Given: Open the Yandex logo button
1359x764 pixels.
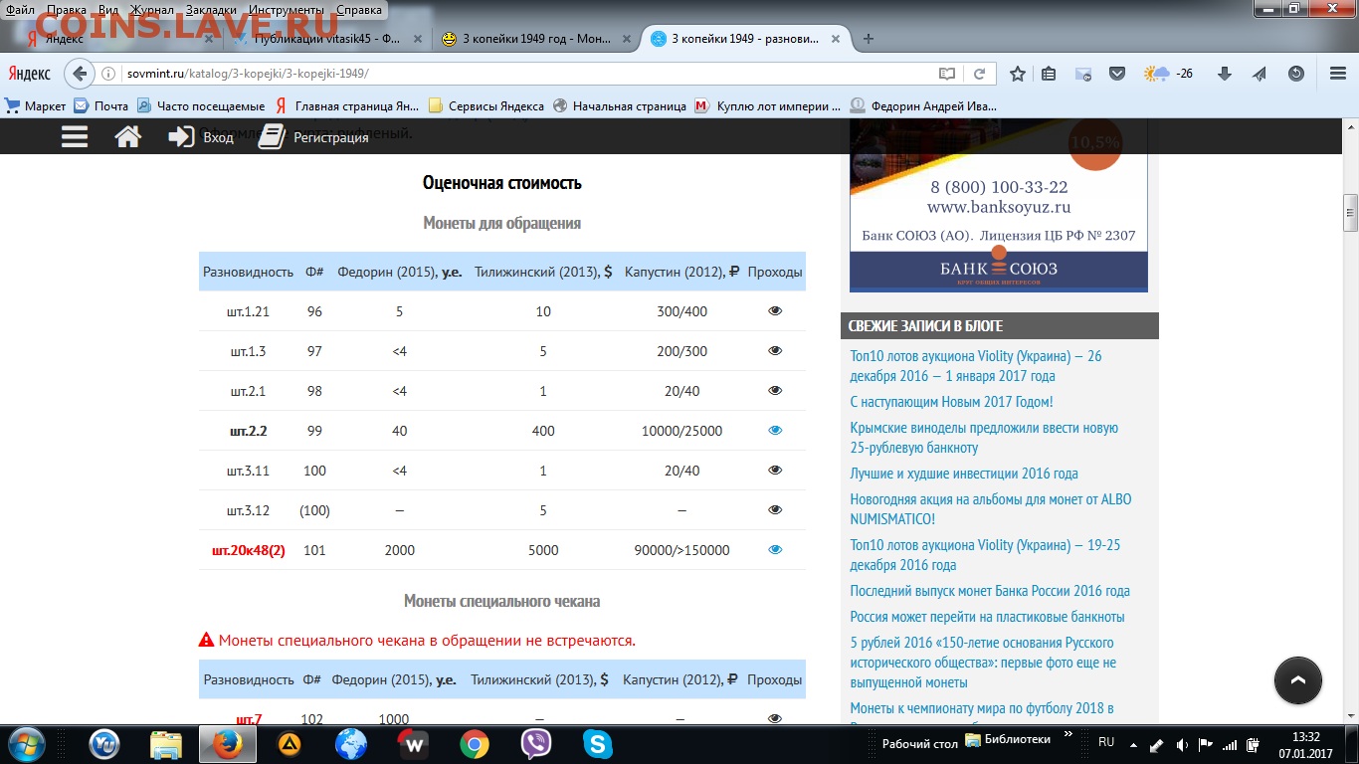Looking at the screenshot, I should (30, 74).
